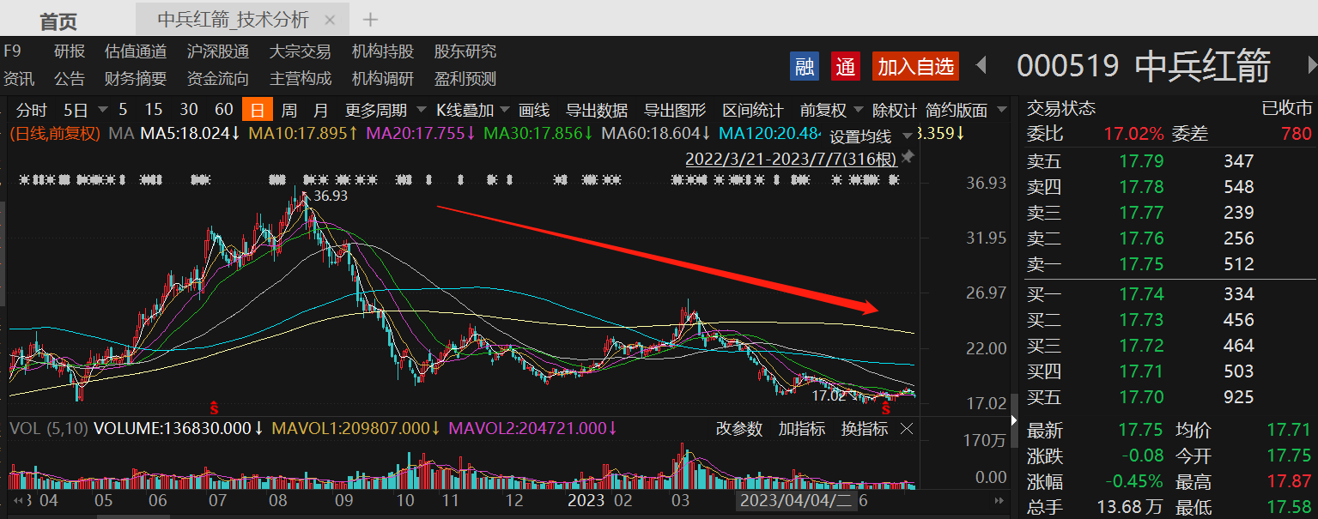Screen dimensions: 1318x519
Task: Open 研报 research reports
Action: click(70, 51)
